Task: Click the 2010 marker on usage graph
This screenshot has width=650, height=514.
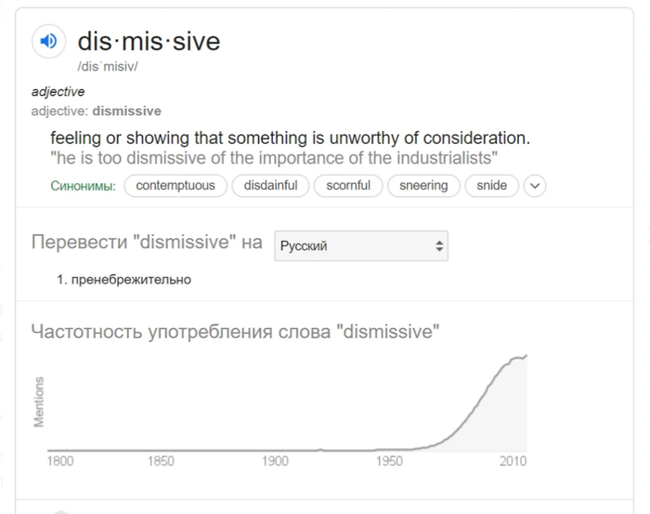Action: coord(513,461)
